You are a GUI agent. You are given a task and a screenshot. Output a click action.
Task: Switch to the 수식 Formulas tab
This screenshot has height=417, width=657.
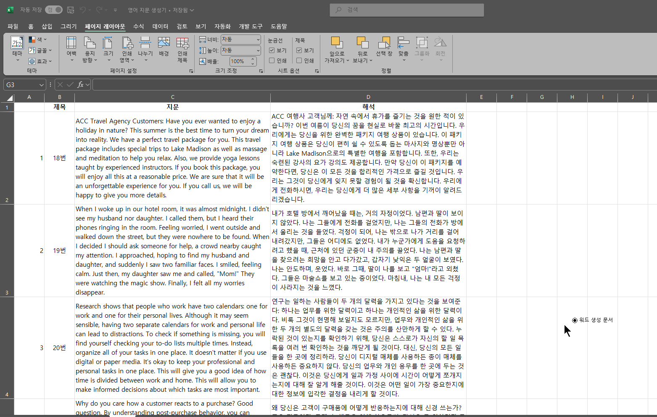[x=139, y=27]
